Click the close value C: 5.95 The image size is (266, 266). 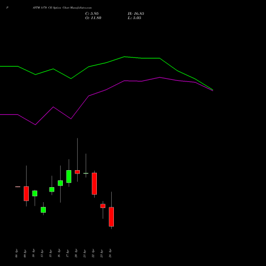[92, 14]
